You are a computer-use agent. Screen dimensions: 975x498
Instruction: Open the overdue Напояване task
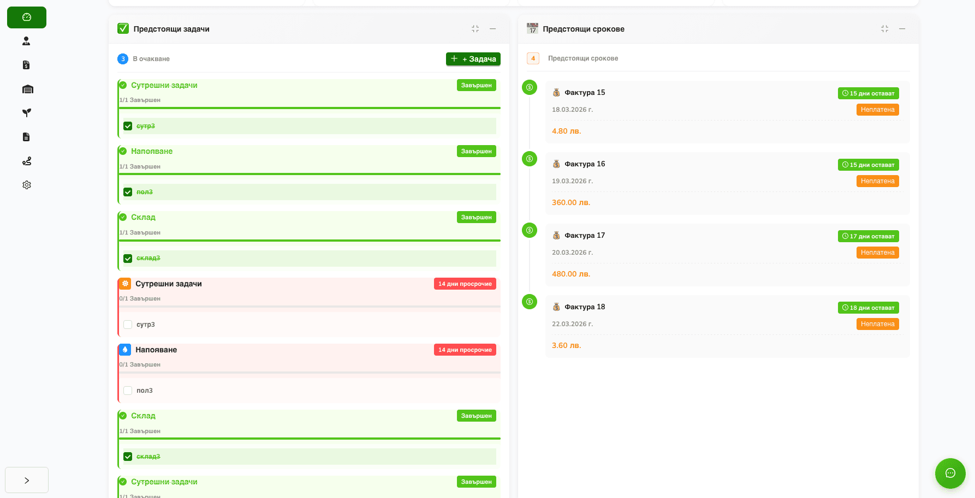(x=156, y=350)
